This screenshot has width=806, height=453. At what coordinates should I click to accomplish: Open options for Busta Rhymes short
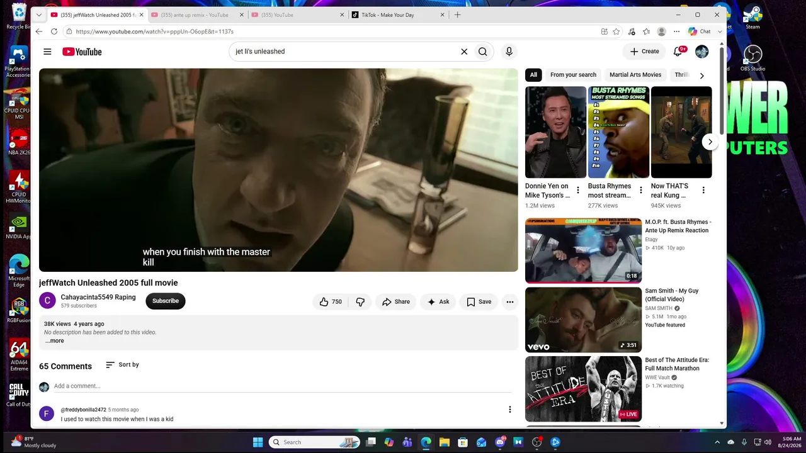(x=641, y=190)
